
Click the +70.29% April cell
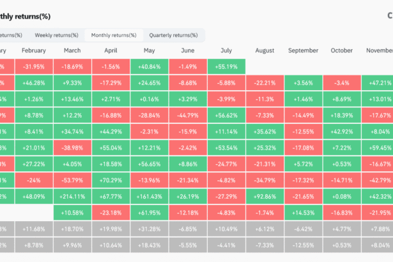point(111,180)
